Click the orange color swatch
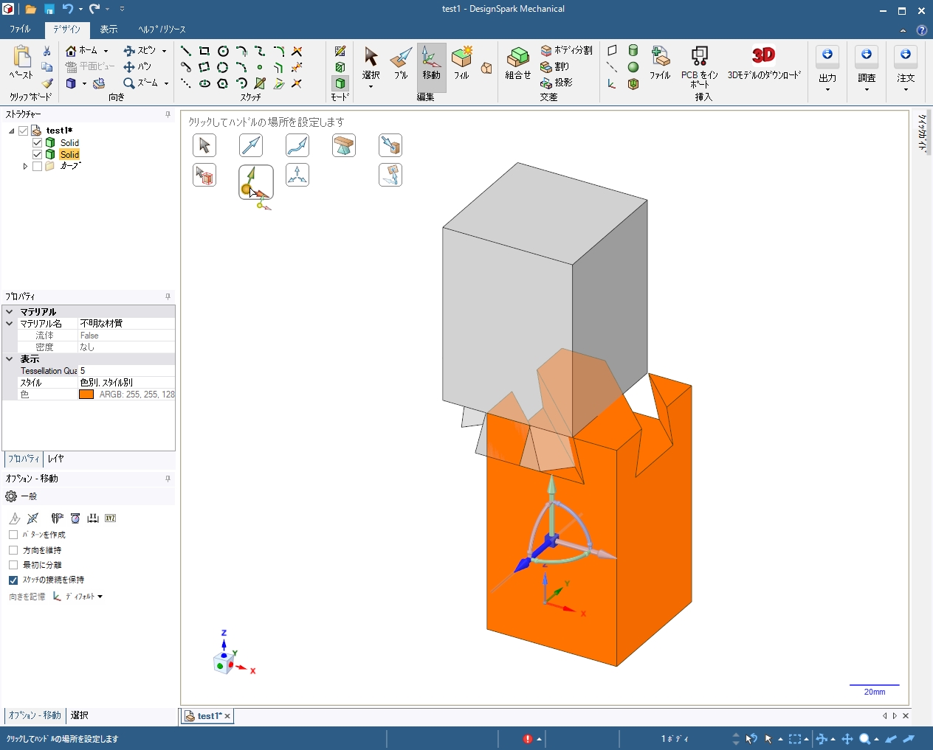Viewport: 933px width, 750px height. 86,395
